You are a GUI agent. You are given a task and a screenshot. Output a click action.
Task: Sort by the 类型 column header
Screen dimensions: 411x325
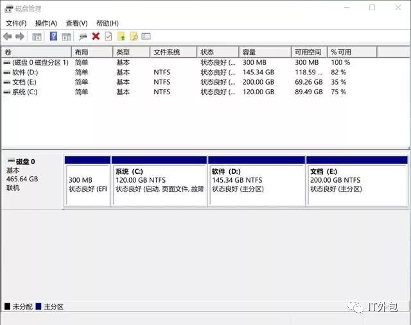coord(131,52)
